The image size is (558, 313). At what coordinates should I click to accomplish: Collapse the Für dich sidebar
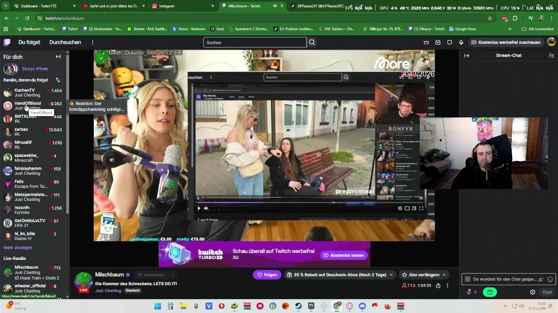(x=58, y=57)
